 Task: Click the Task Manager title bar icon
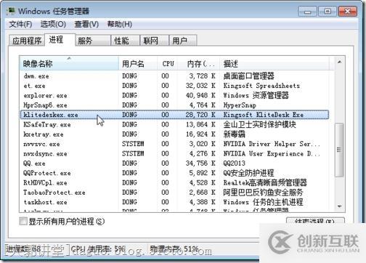11,11
